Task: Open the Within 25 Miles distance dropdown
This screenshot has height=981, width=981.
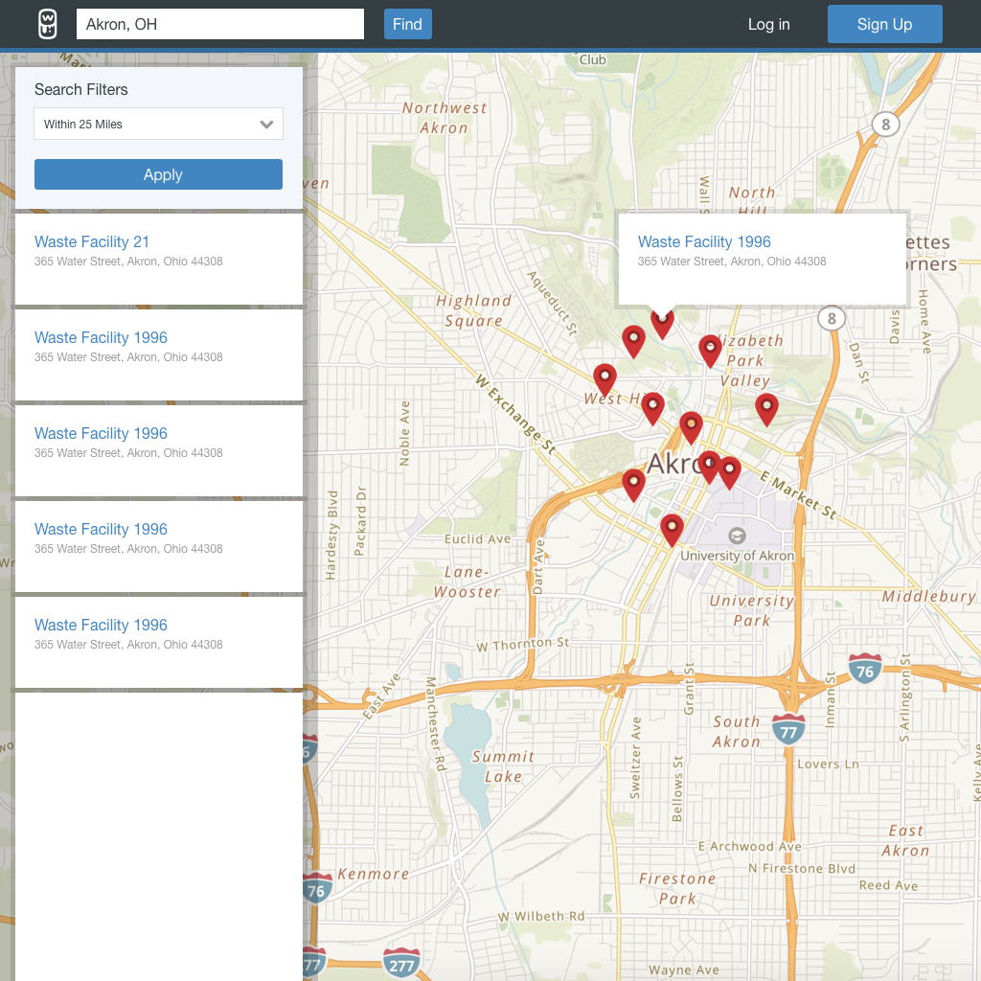Action: 158,125
